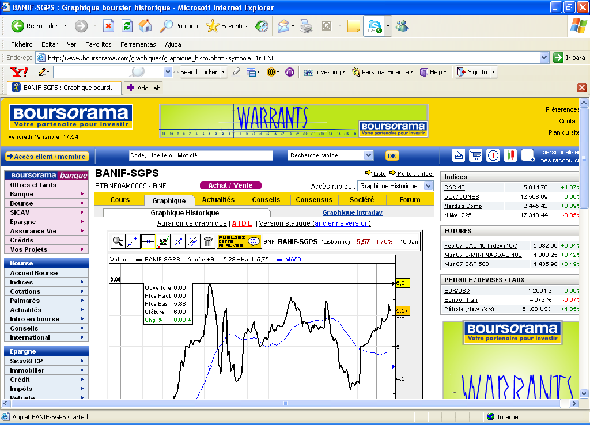
Task: Click the red-green candlestick shortcut icon
Action: point(510,155)
